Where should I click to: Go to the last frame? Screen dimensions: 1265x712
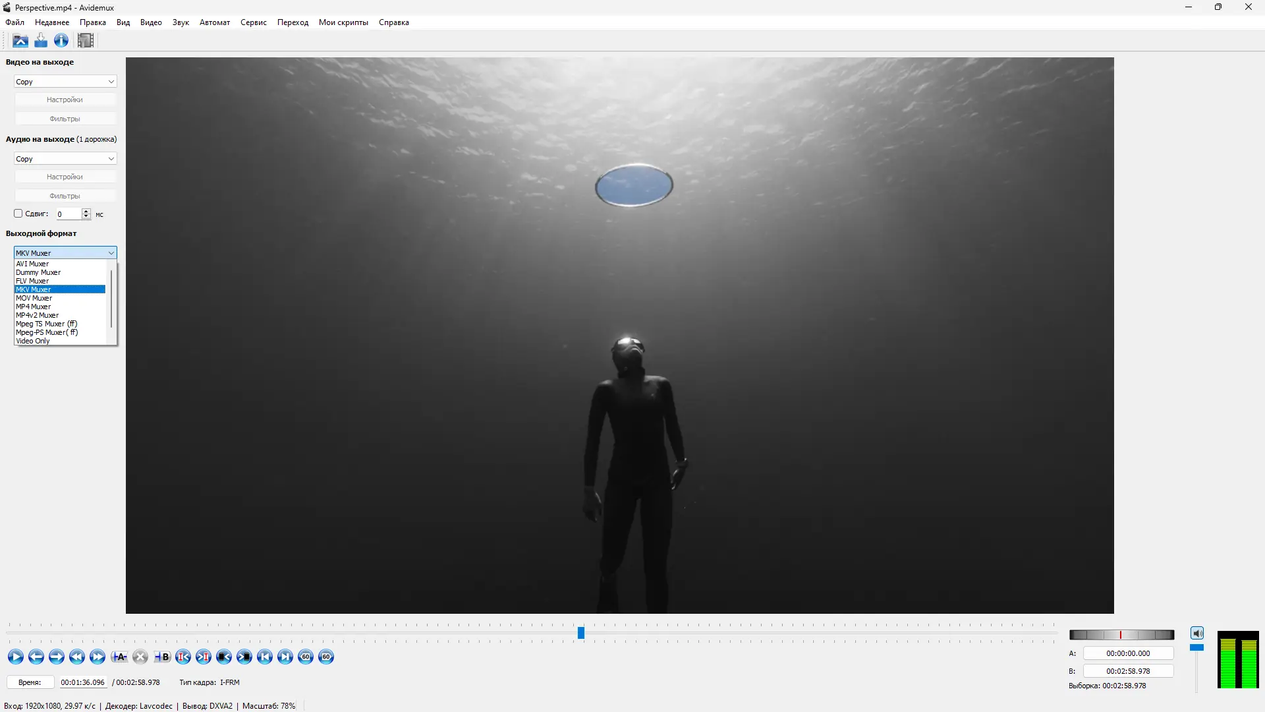(x=285, y=657)
